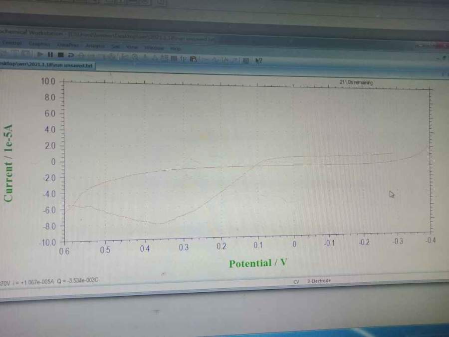Screen dimensions: 449x337
Task: Select the 'run unsaved.txt' document tab
Action: (46, 65)
